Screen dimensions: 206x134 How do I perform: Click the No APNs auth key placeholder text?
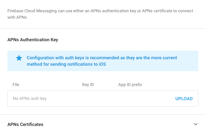29,99
